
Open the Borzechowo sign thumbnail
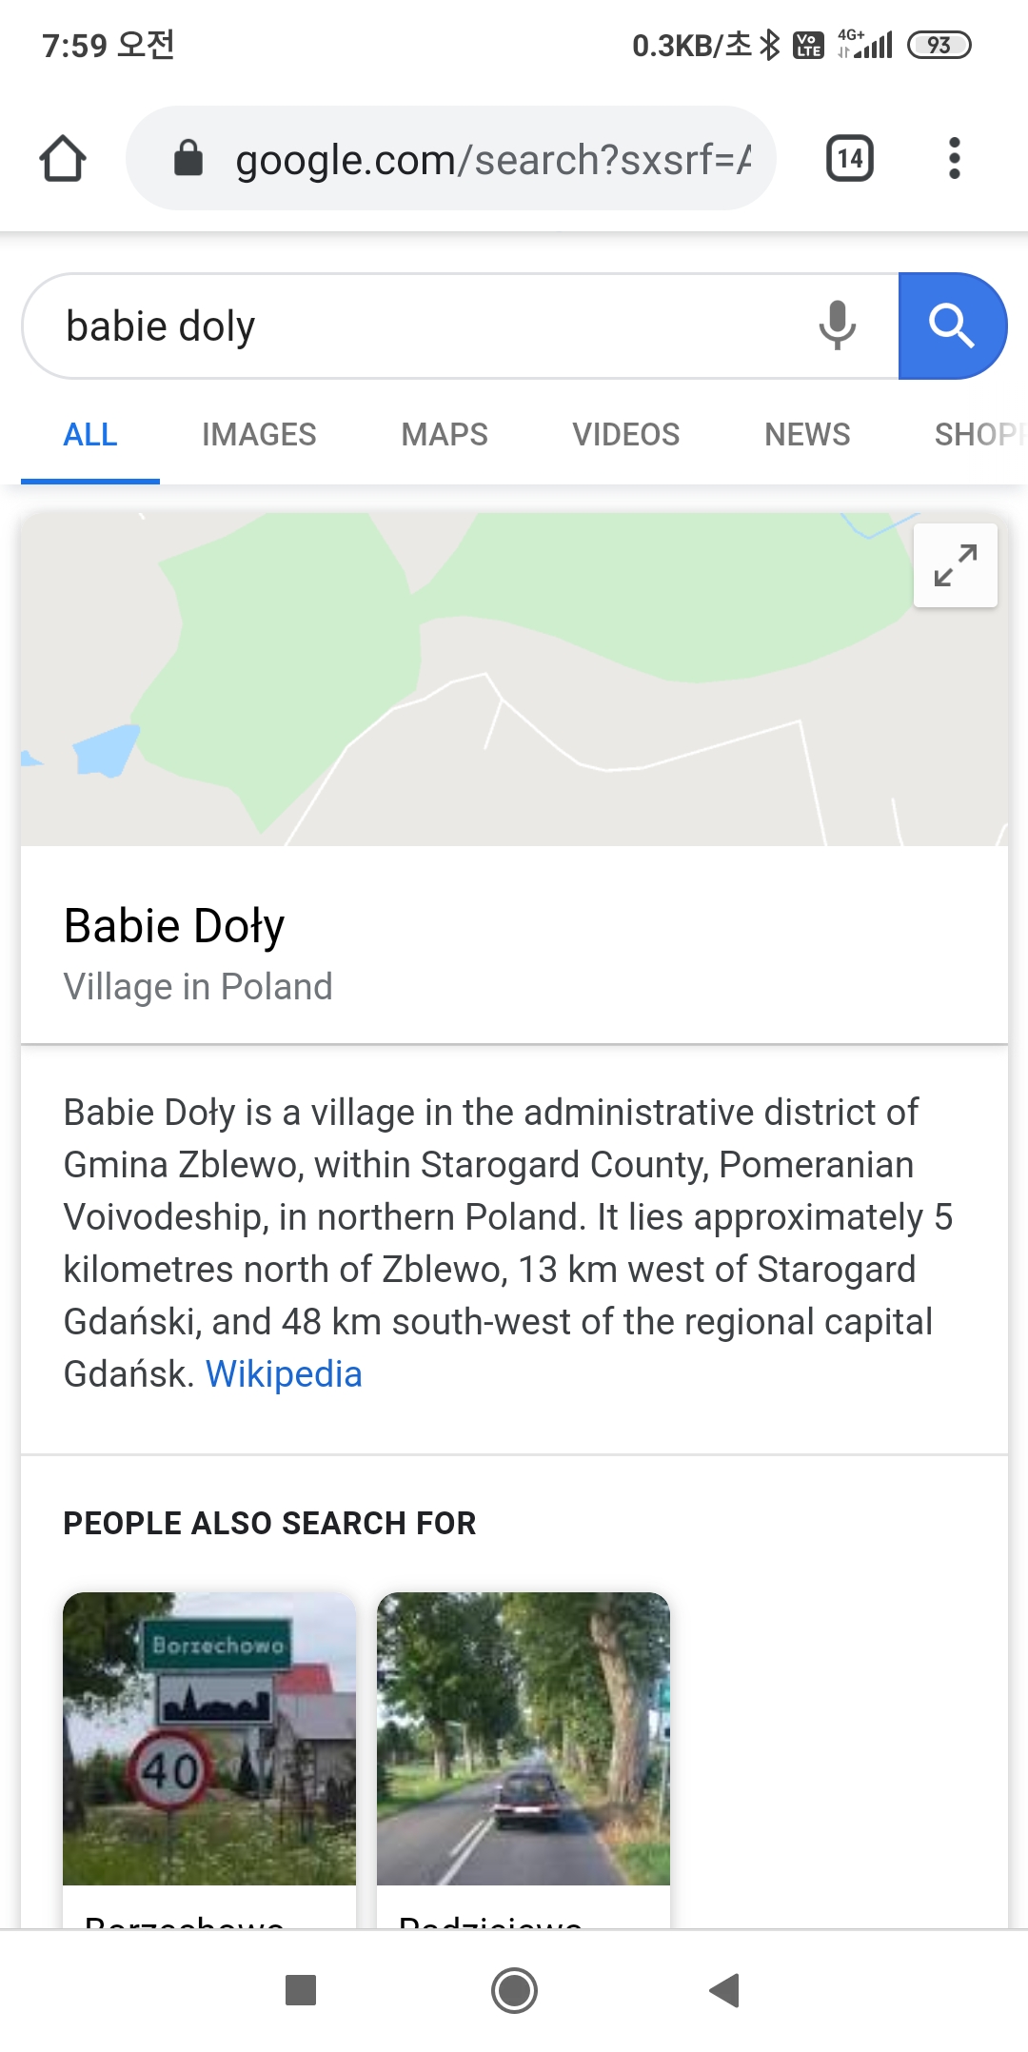(209, 1738)
